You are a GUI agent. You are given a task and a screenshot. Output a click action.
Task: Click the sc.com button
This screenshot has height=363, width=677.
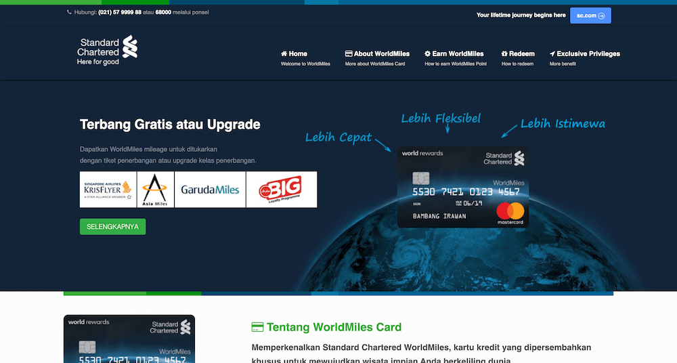click(590, 16)
